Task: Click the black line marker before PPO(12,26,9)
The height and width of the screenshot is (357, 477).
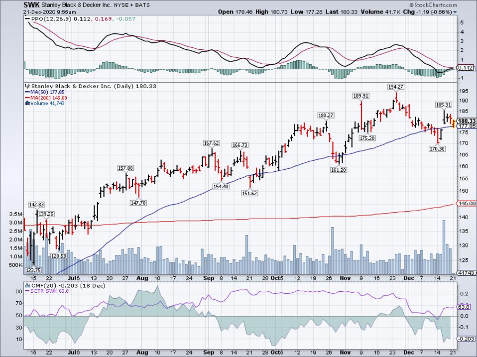Action: (x=27, y=19)
